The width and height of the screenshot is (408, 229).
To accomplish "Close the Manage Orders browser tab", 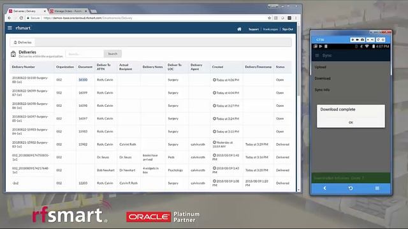I will pos(85,11).
